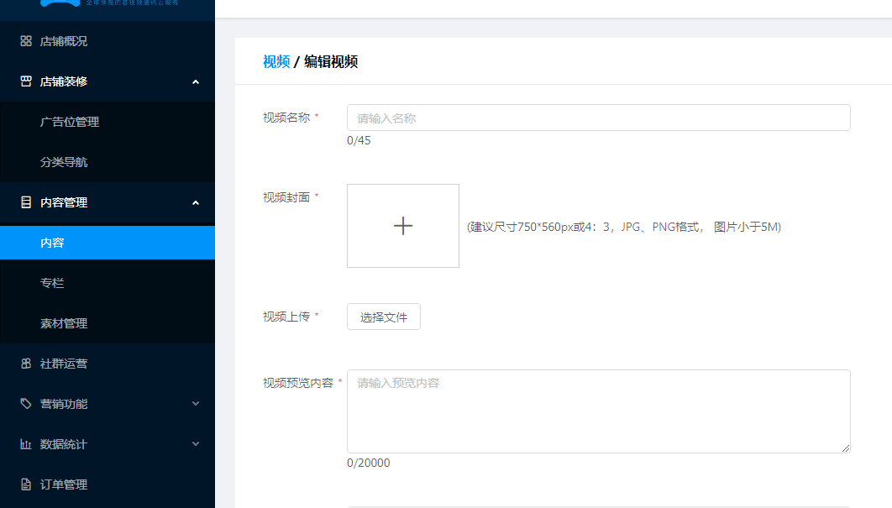892x508 pixels.
Task: Focus the 视频名称 input field
Action: coord(598,118)
